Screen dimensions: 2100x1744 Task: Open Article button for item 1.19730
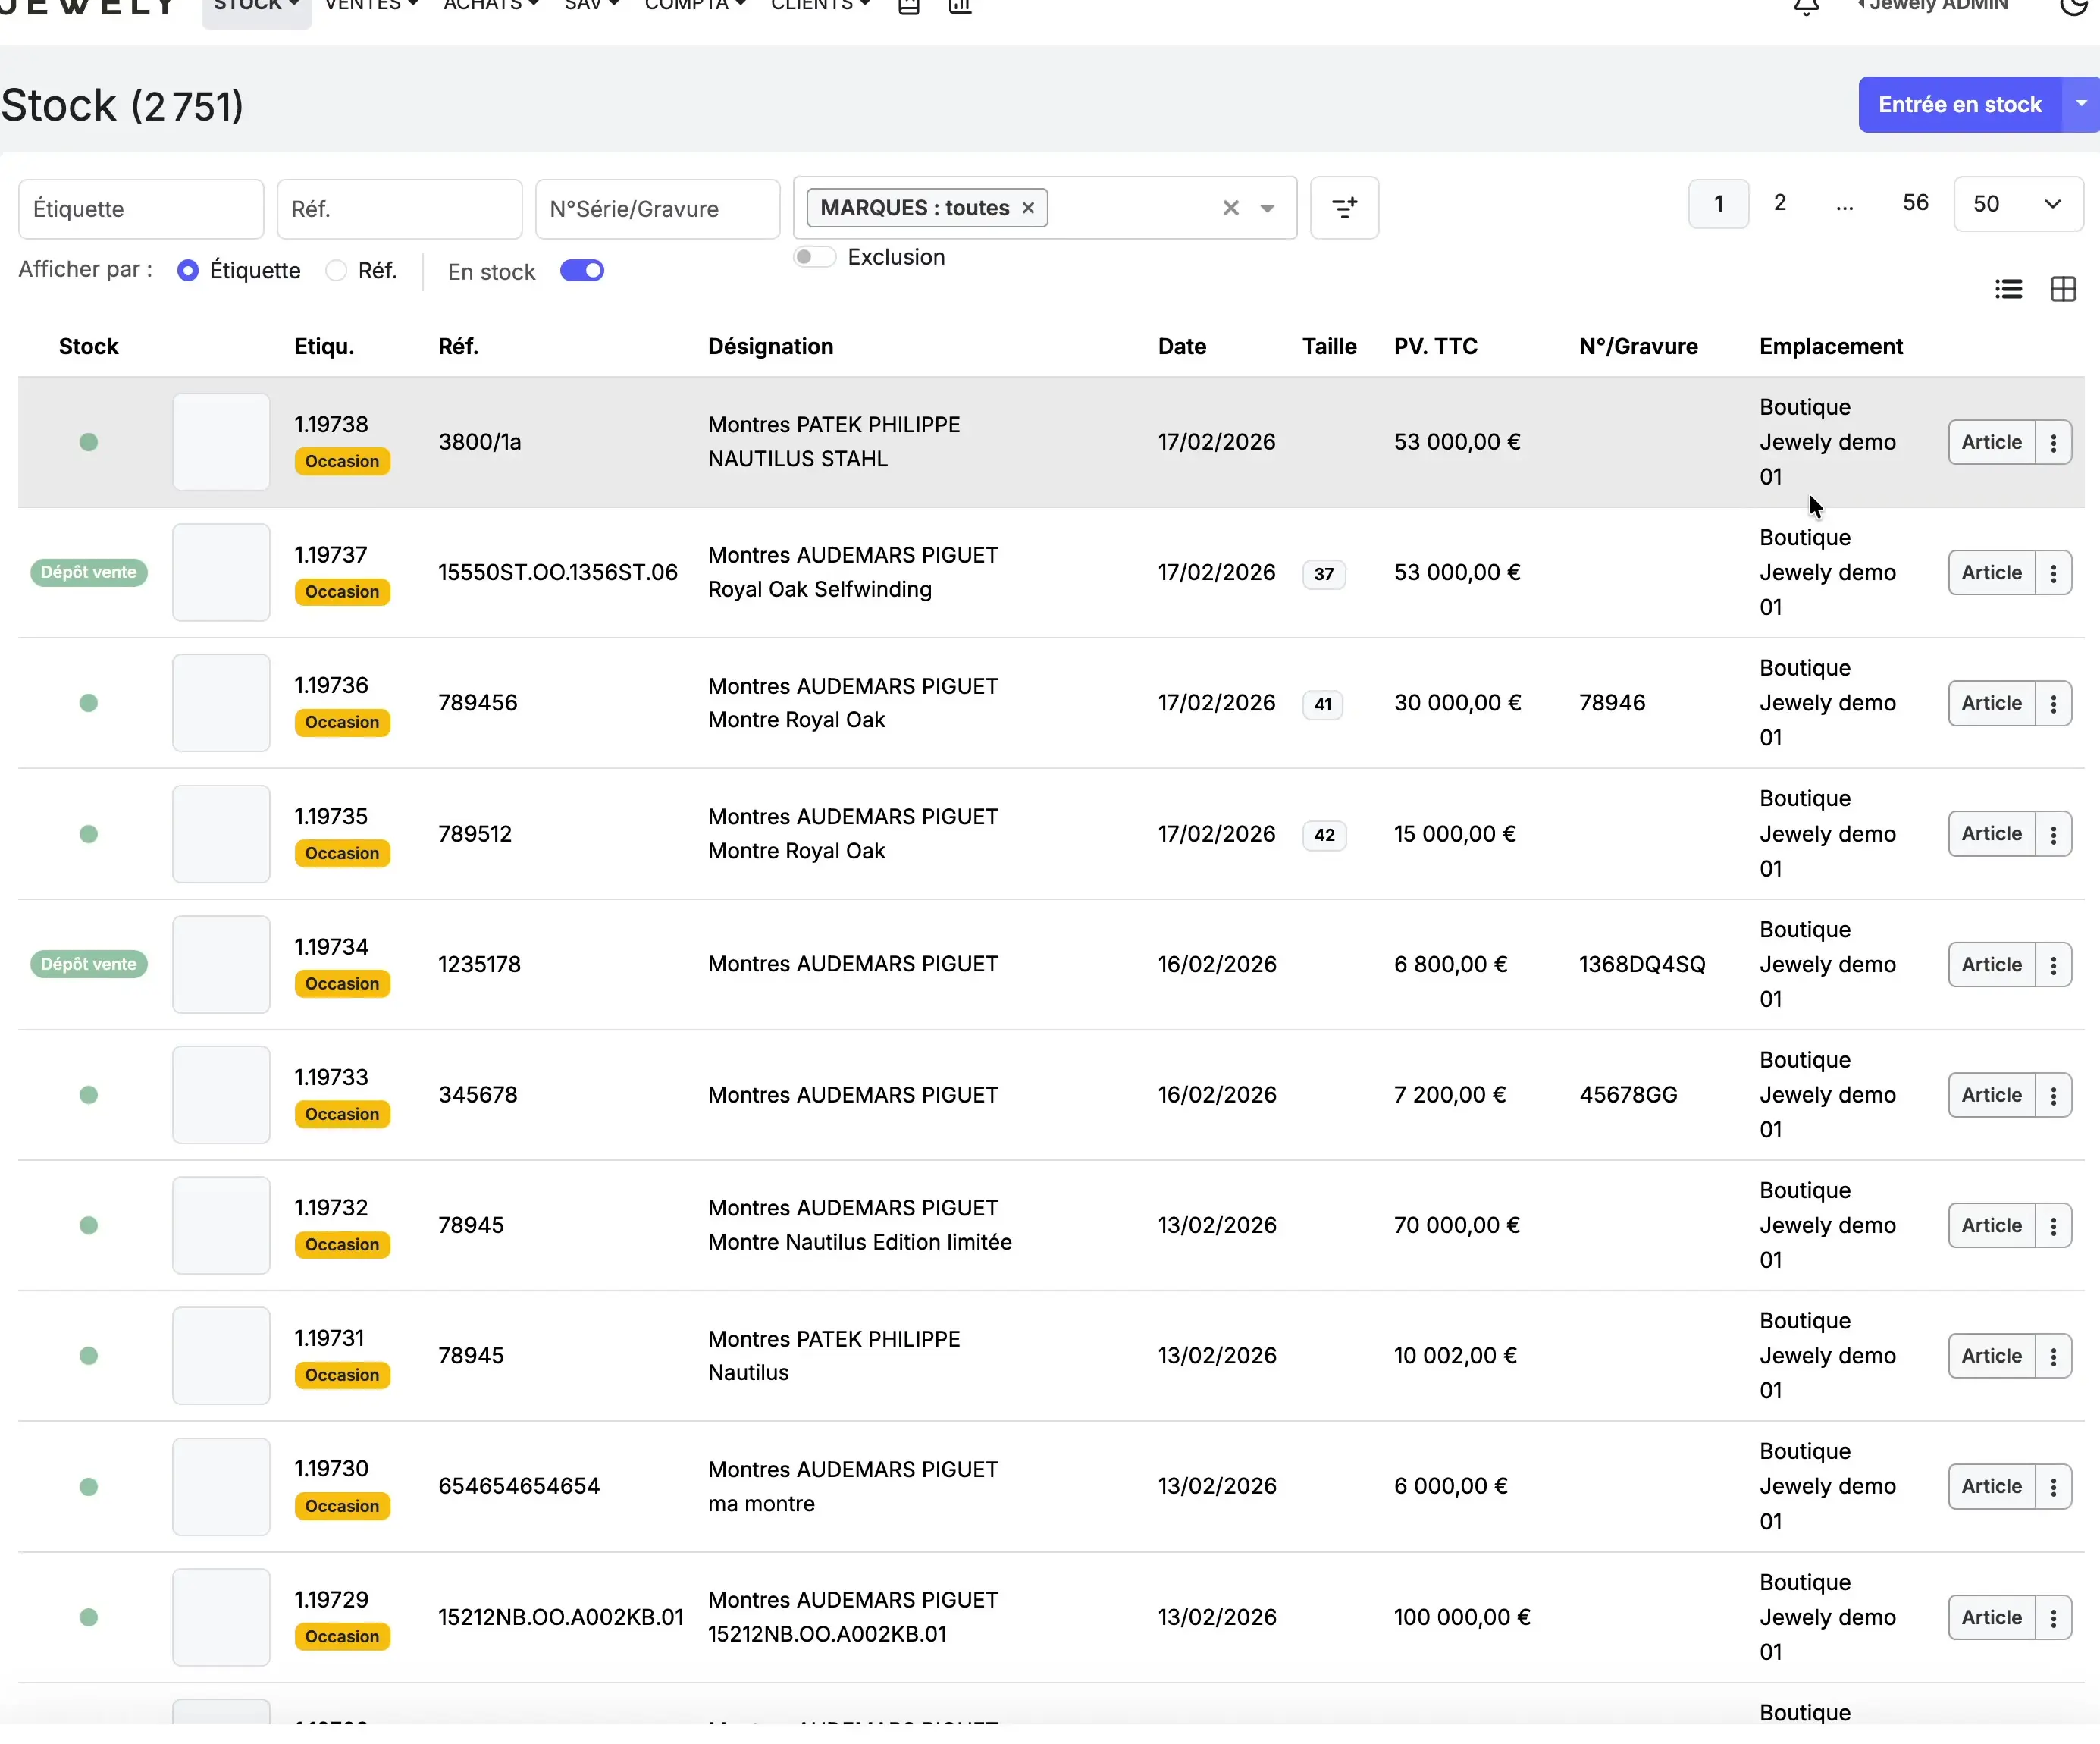click(1991, 1487)
